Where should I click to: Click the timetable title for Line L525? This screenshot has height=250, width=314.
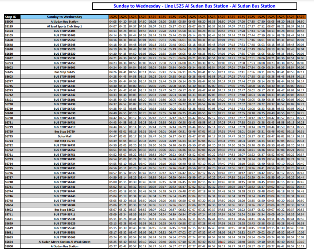click(194, 6)
